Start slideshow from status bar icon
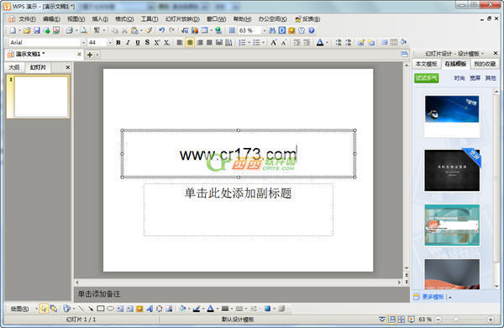 coord(411,320)
